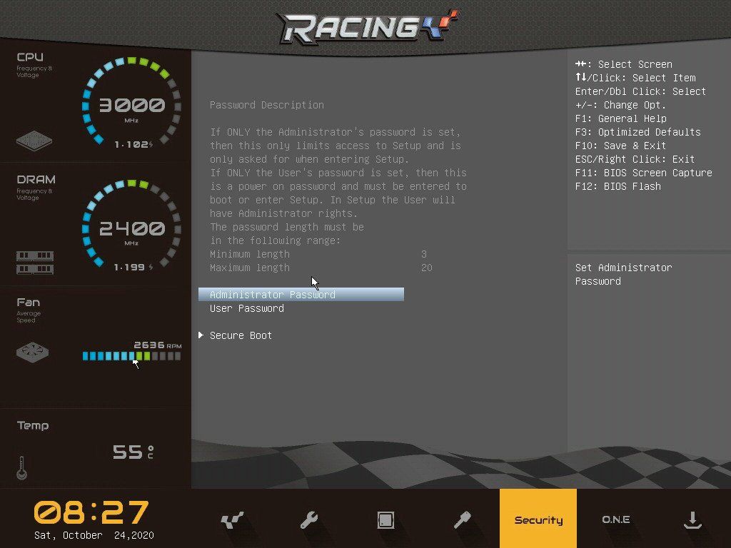Select User Password option
Image resolution: width=731 pixels, height=548 pixels.
[247, 308]
